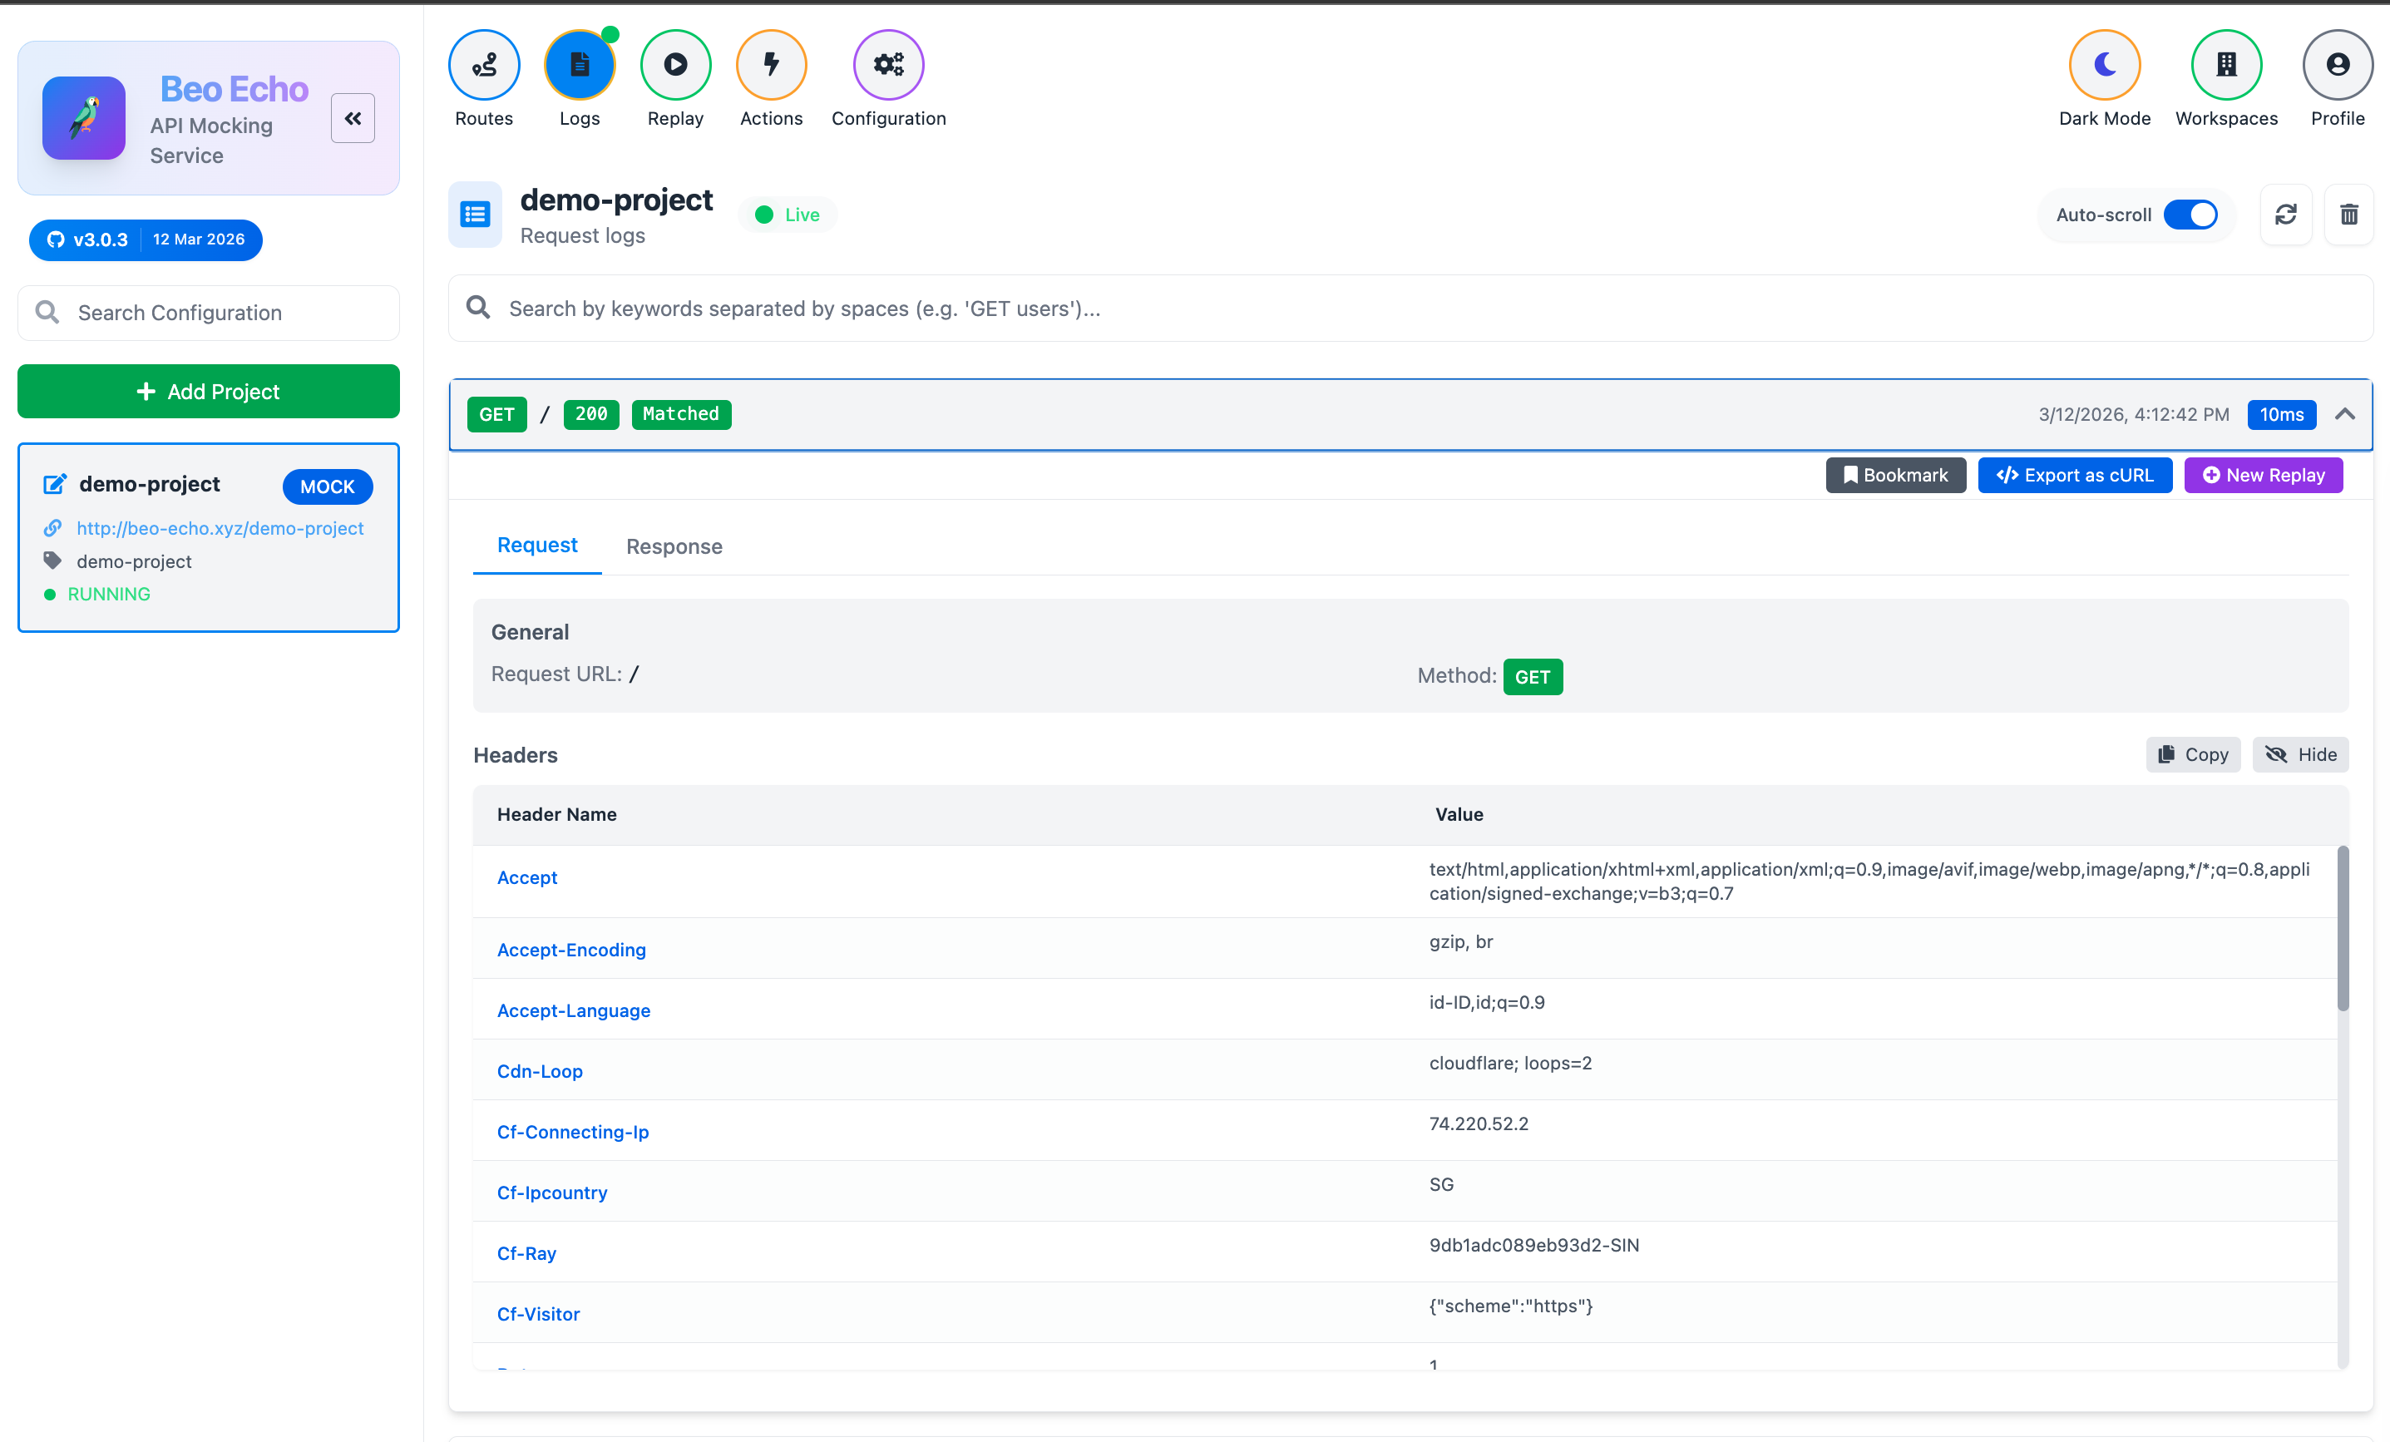
Task: Edit demo-project via pencil icon
Action: [54, 484]
